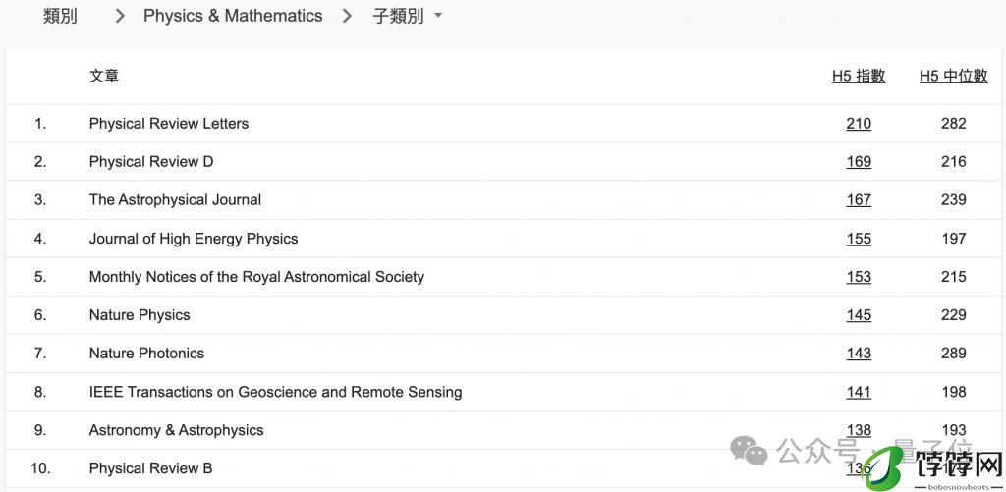The width and height of the screenshot is (1006, 492).
Task: Sort by H5 指數 column header
Action: coord(859,77)
